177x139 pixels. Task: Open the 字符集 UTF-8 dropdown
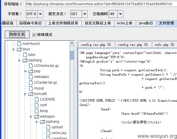[x=40, y=14]
